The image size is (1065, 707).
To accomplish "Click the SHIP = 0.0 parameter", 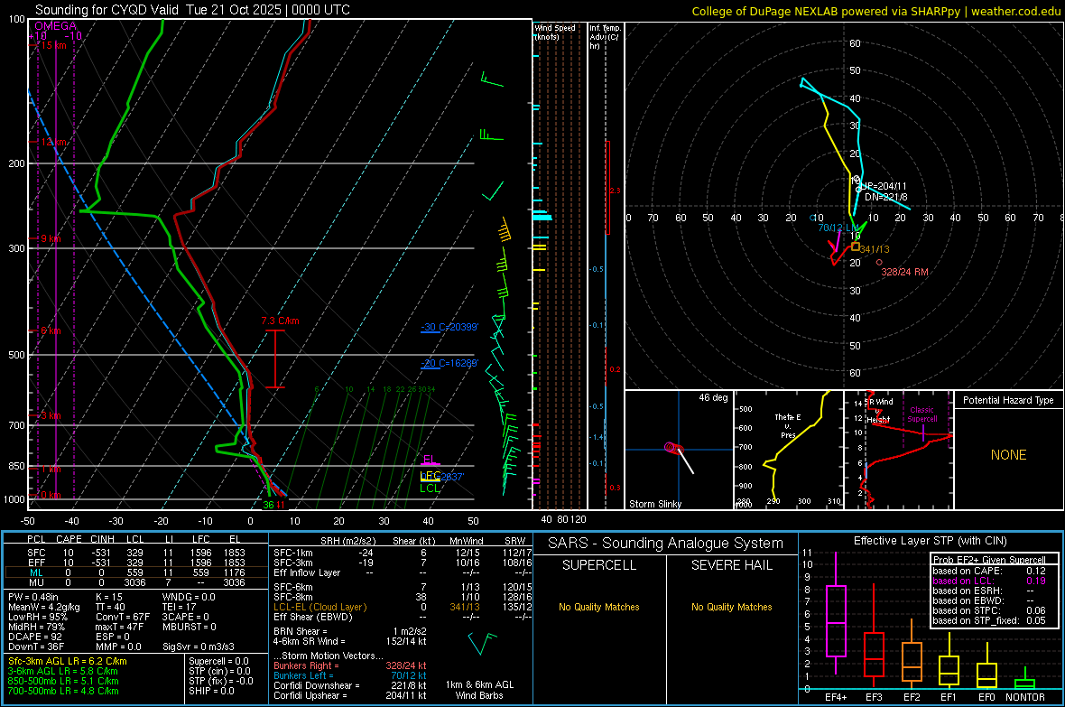I will pos(211,691).
